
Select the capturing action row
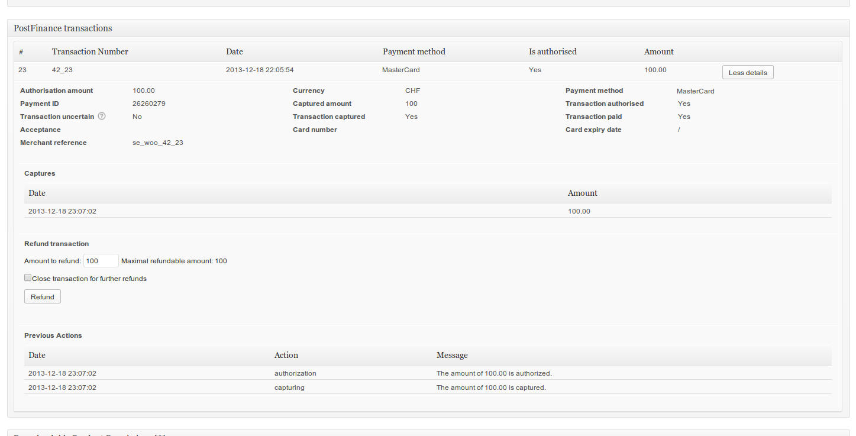289,387
